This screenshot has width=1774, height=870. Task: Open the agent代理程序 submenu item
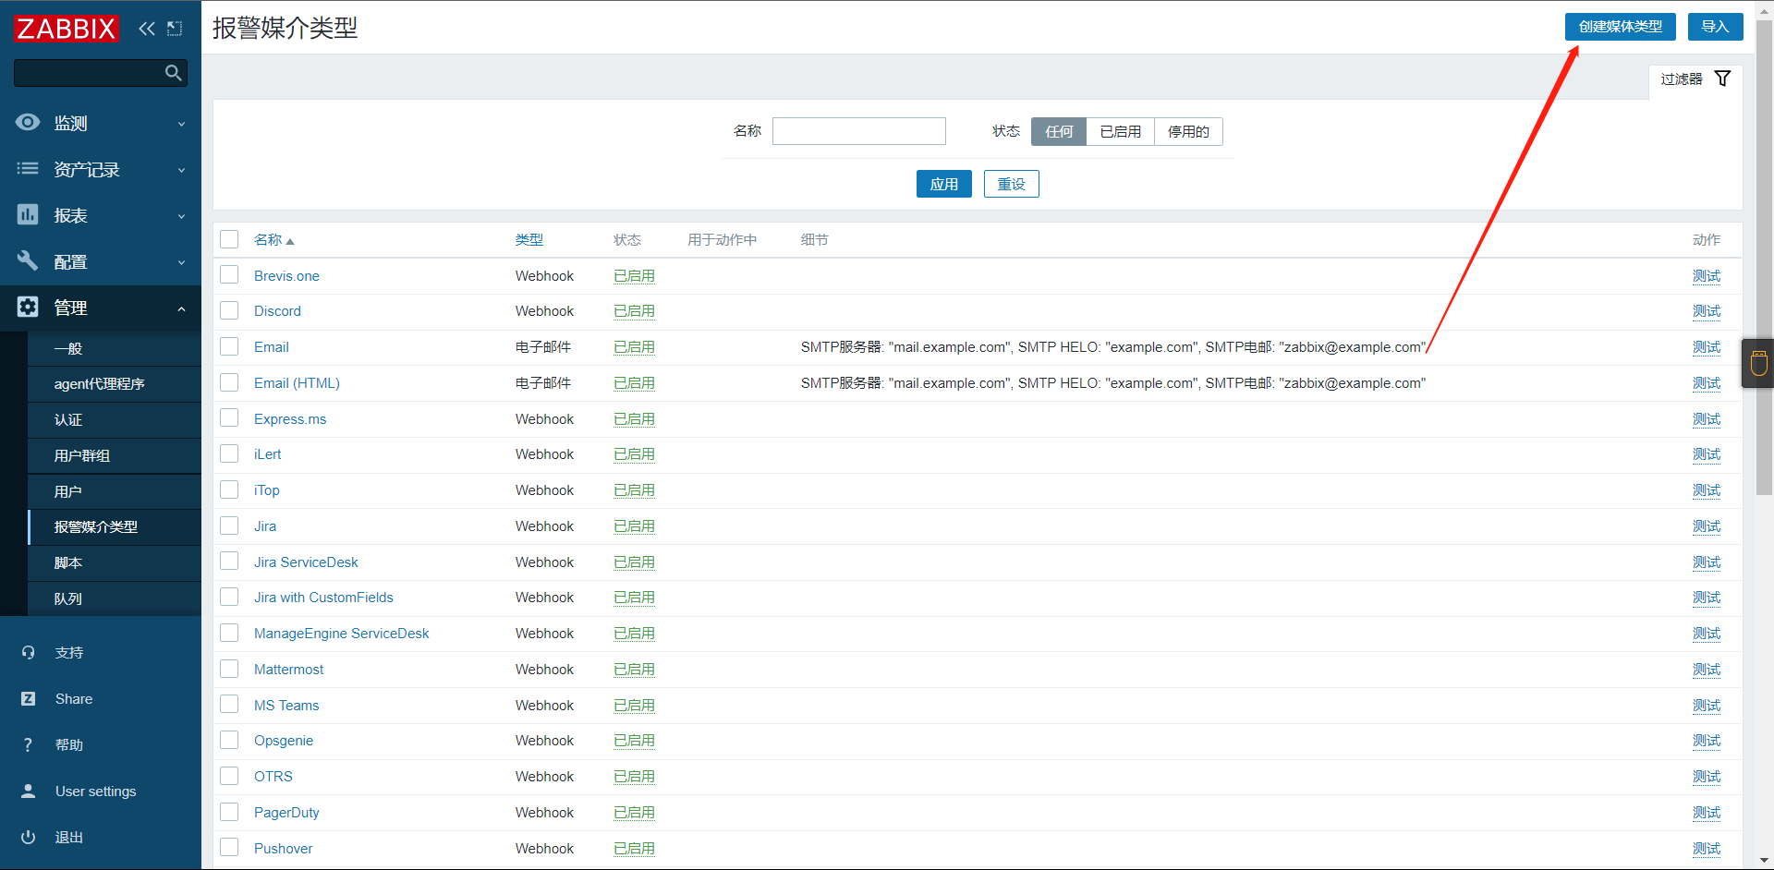(115, 384)
